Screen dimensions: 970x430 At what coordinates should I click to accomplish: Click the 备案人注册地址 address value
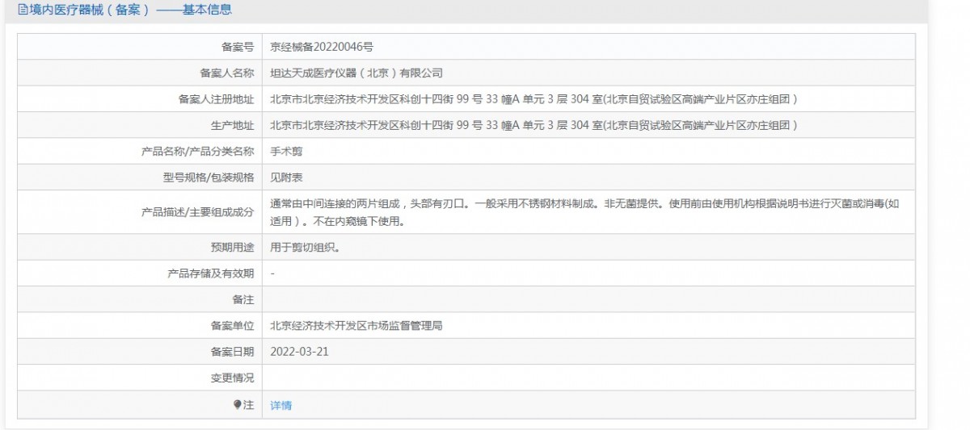click(x=534, y=99)
